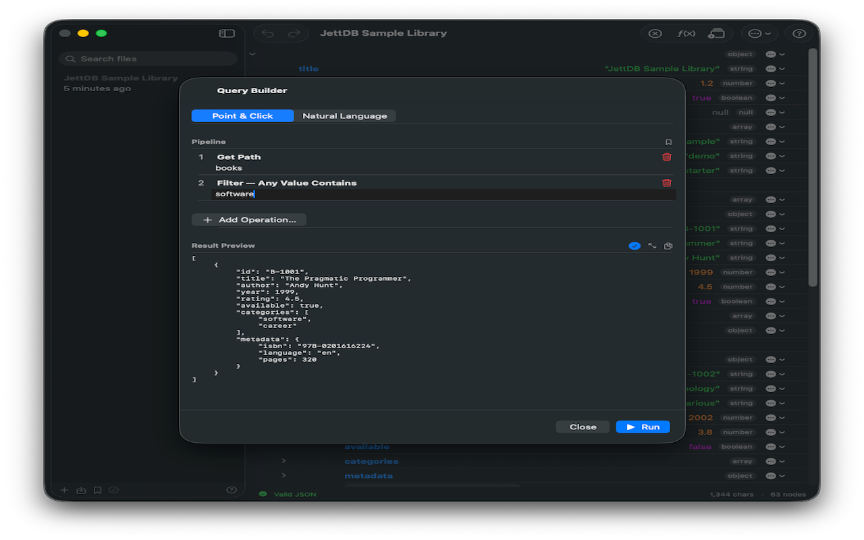Open actions menu for "demo" string row
864x540 pixels.
774,156
